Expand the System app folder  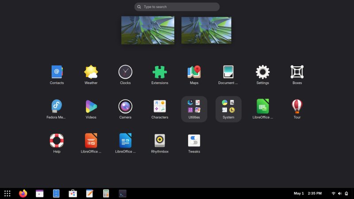228,108
